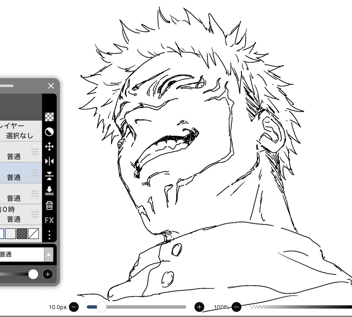Increase layer opacity with the plus button
The height and width of the screenshot is (317, 352).
coord(48,274)
